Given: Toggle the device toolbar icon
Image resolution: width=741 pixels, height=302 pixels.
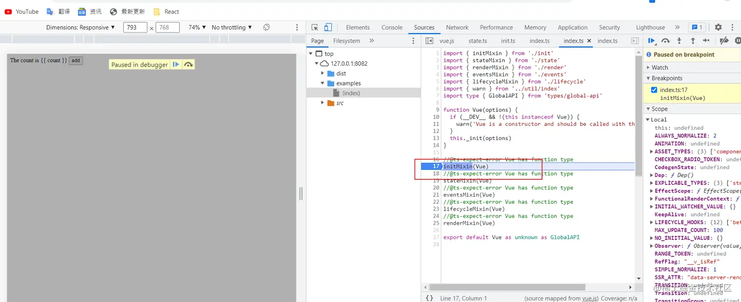Looking at the screenshot, I should click(328, 27).
